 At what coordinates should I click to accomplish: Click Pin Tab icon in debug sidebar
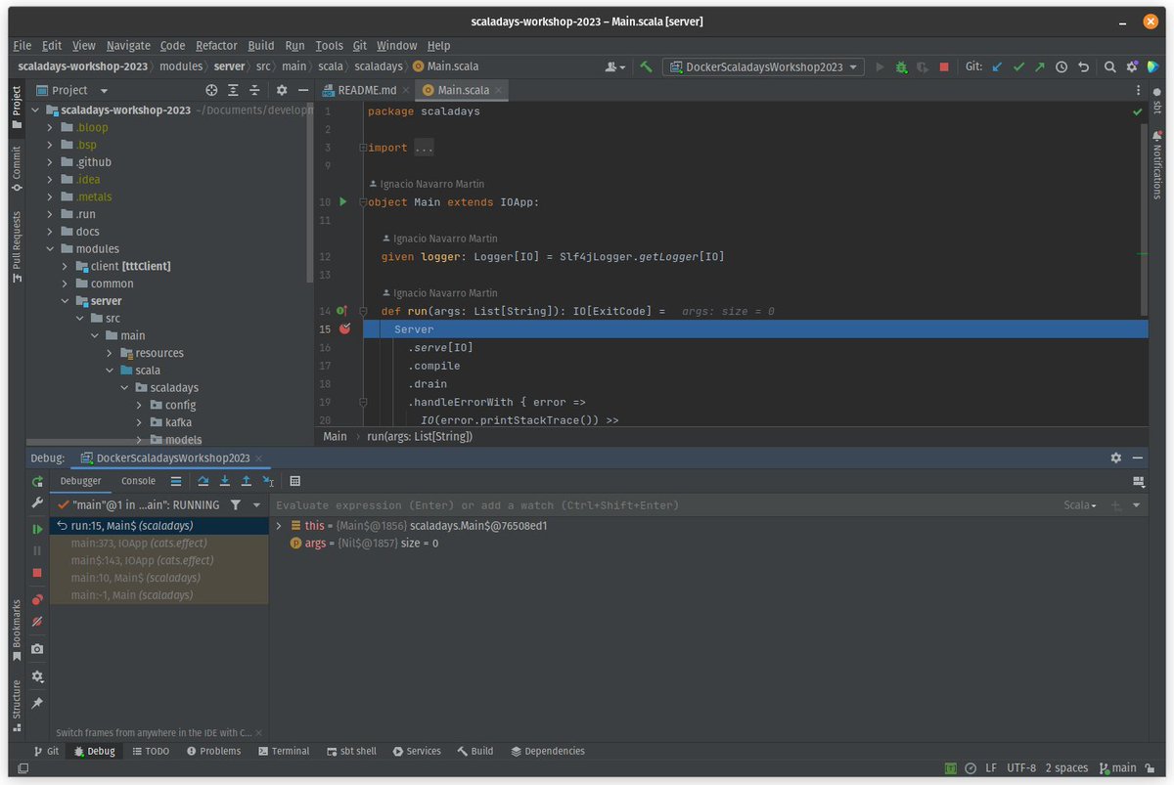click(x=37, y=703)
